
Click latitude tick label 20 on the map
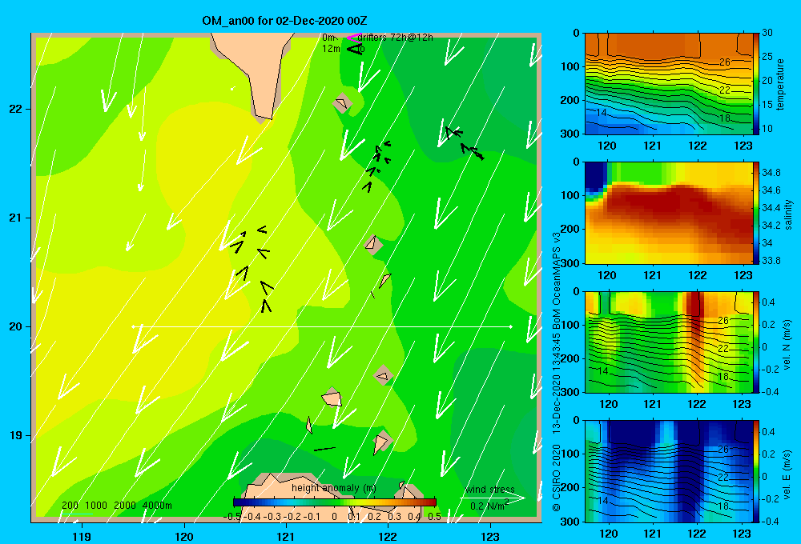pyautogui.click(x=16, y=326)
